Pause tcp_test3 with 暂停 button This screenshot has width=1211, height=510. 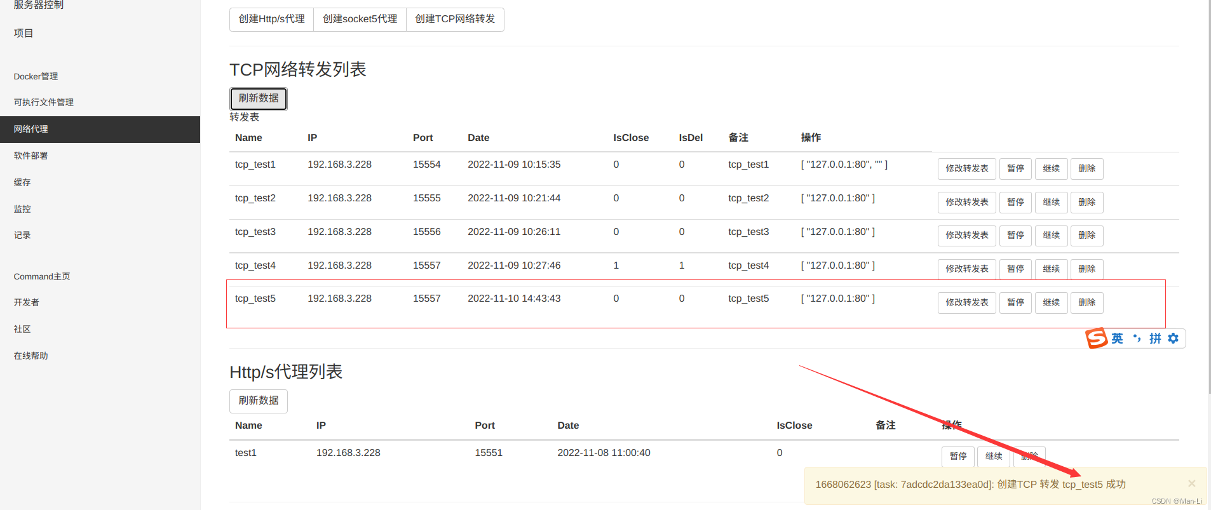click(x=1015, y=236)
